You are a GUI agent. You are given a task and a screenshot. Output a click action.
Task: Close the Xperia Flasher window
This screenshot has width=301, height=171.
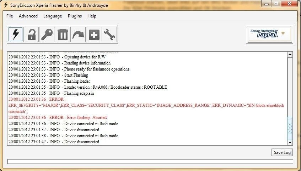click(290, 4)
